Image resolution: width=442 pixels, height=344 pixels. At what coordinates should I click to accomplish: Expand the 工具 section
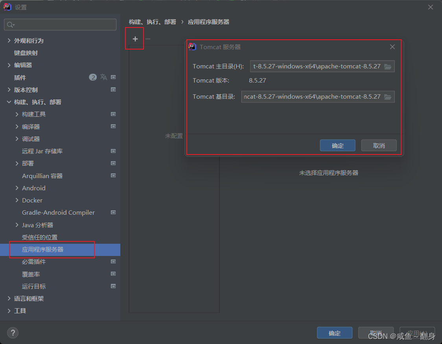tap(9, 311)
